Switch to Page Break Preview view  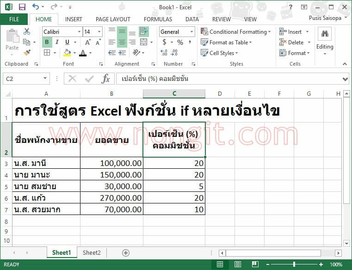click(255, 264)
